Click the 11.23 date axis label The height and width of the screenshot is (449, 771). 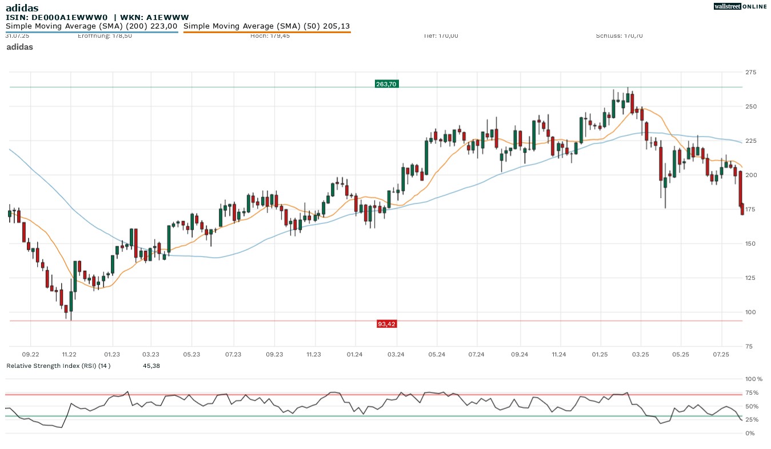(x=314, y=354)
